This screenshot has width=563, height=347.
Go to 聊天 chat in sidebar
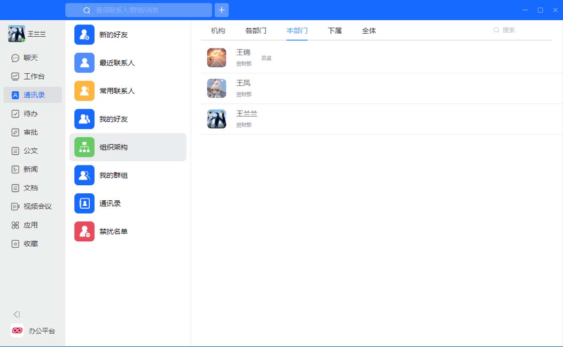30,58
